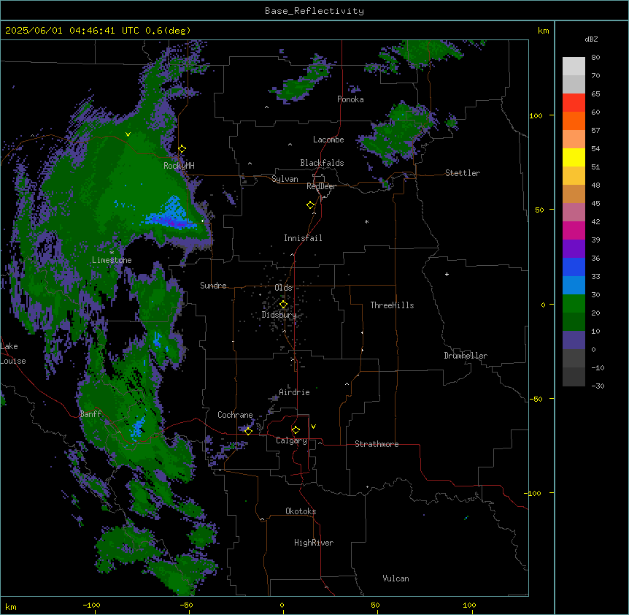Click the HighRiver label
This screenshot has width=629, height=615.
(314, 543)
